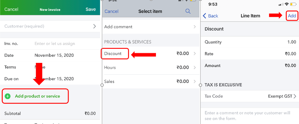Image resolution: width=299 pixels, height=124 pixels.
Task: Click Add product or service
Action: pyautogui.click(x=37, y=96)
